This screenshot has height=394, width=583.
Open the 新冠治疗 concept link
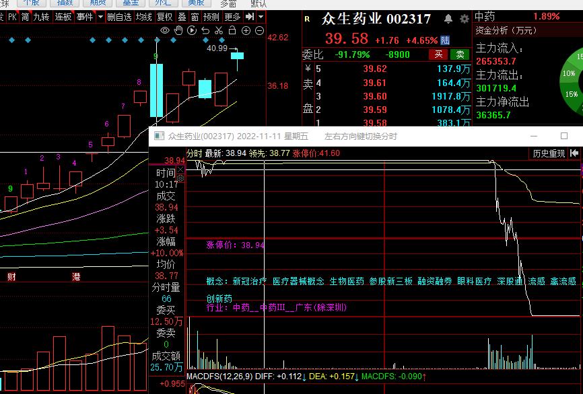point(250,281)
